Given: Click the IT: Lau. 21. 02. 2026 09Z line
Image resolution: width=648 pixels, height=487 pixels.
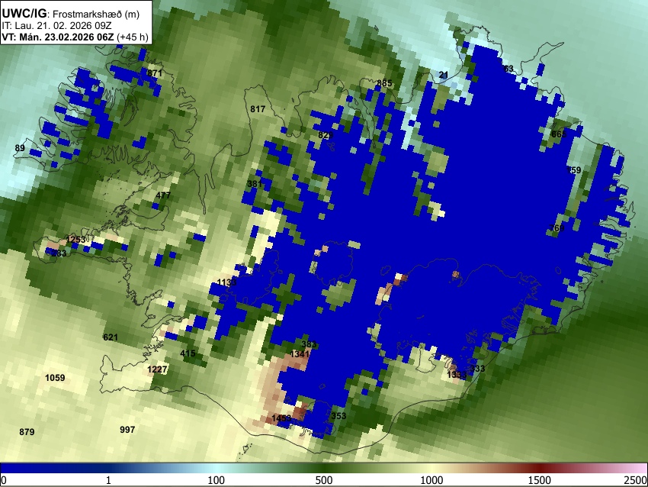Looking at the screenshot, I should [x=56, y=26].
